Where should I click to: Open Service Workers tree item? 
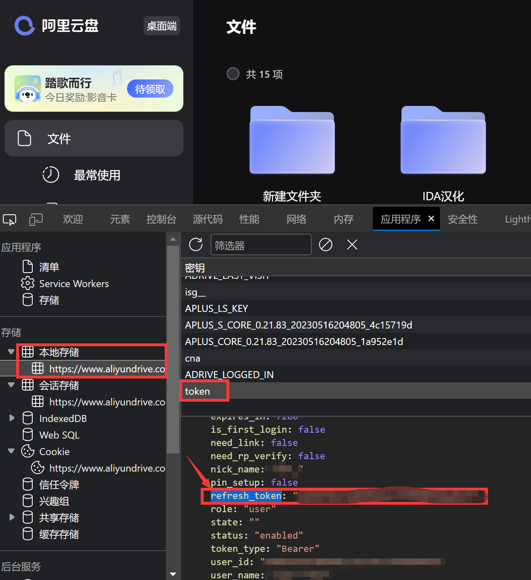pos(74,283)
